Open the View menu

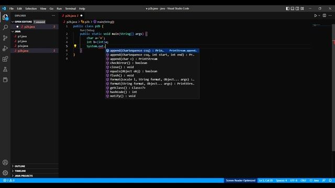(x=43, y=8)
